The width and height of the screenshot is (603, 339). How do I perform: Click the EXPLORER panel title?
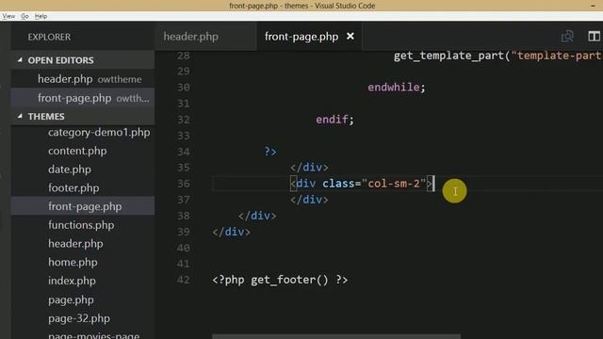point(49,37)
